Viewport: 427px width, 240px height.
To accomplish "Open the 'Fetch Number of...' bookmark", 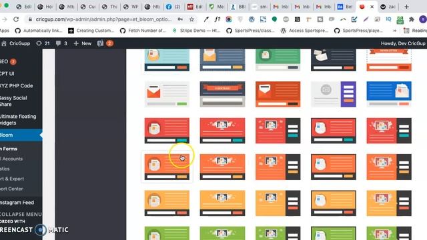I will click(x=143, y=31).
